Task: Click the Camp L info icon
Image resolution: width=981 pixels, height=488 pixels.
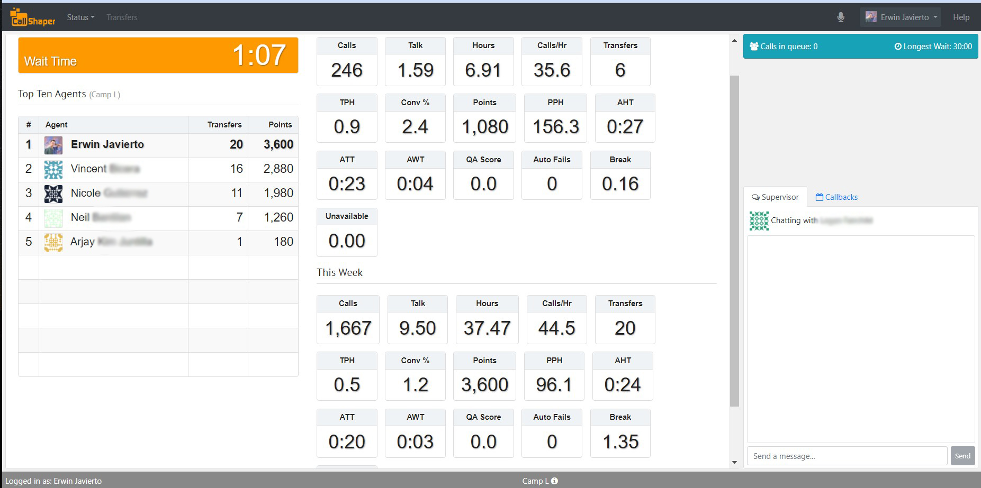Action: [554, 481]
